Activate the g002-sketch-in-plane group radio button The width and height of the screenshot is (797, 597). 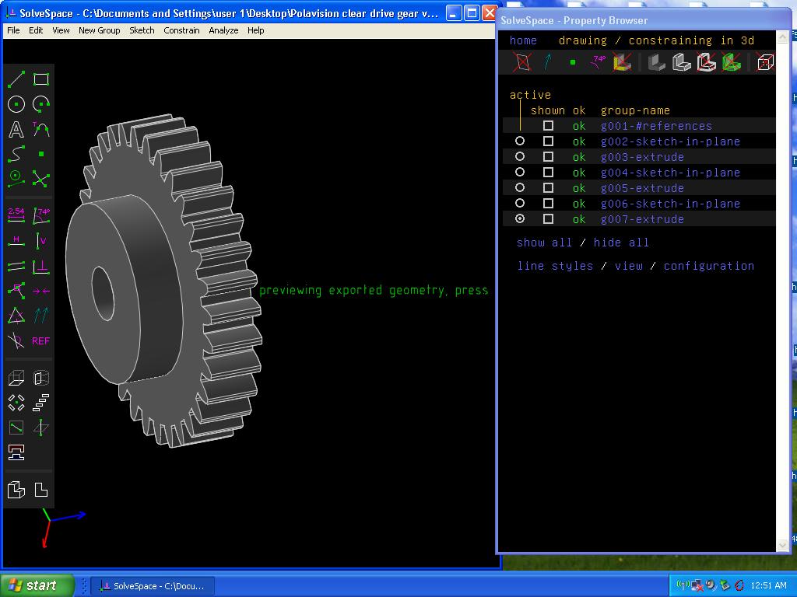point(520,141)
